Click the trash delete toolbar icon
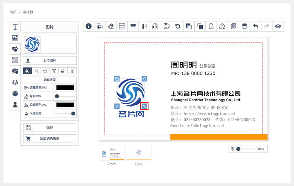 (x=244, y=26)
